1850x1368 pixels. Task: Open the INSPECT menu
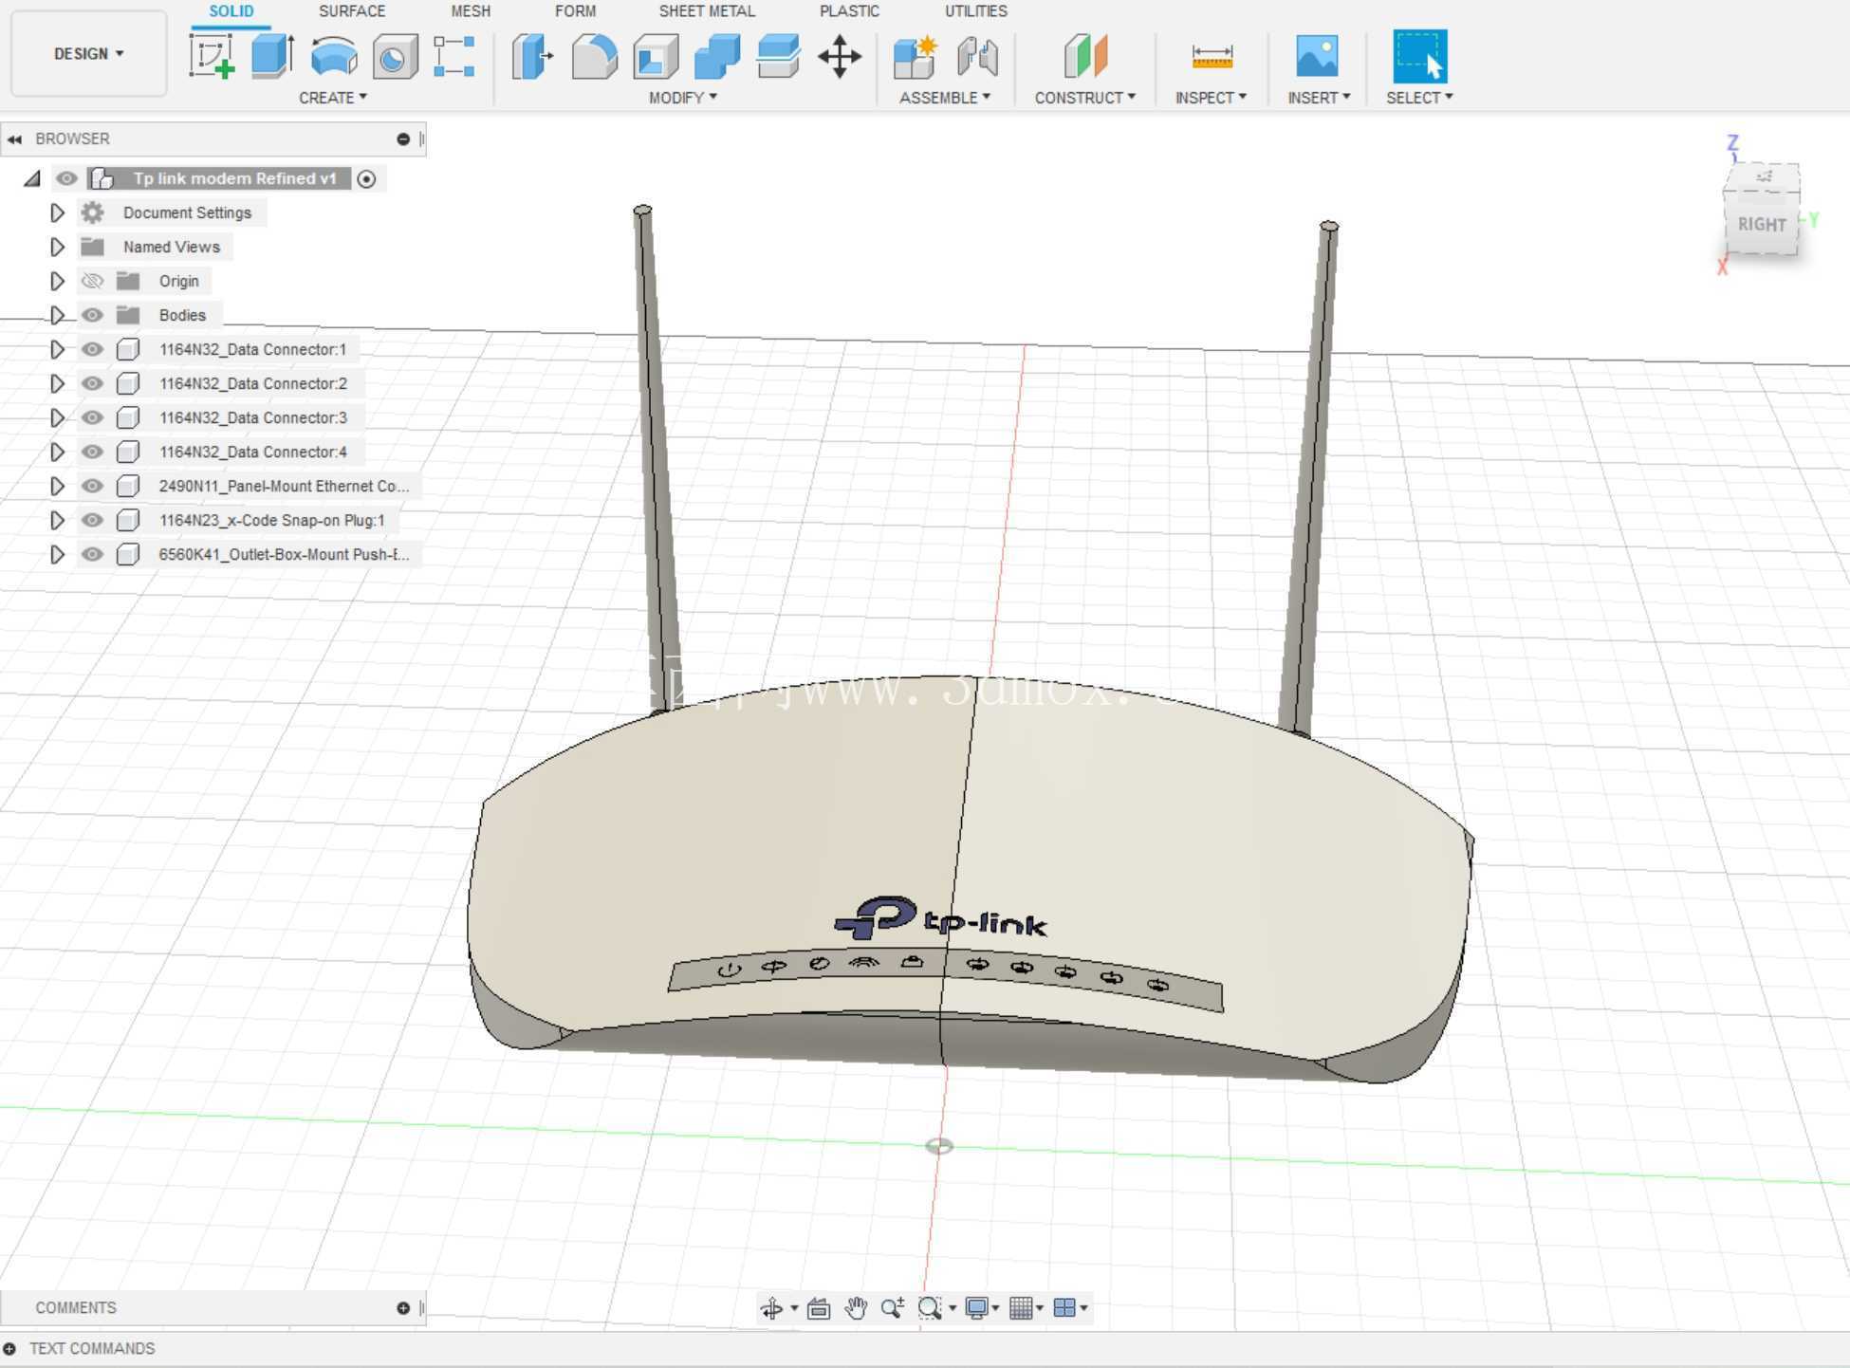coord(1211,98)
